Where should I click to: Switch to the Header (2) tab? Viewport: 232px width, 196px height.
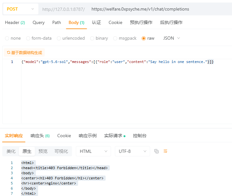[15, 22]
